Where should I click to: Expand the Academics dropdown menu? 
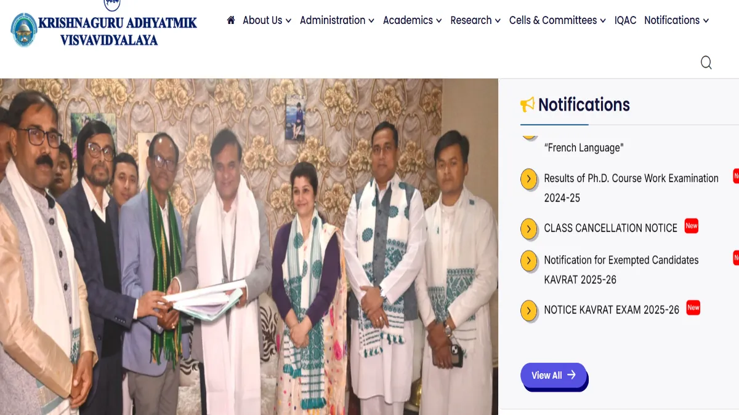coord(412,20)
